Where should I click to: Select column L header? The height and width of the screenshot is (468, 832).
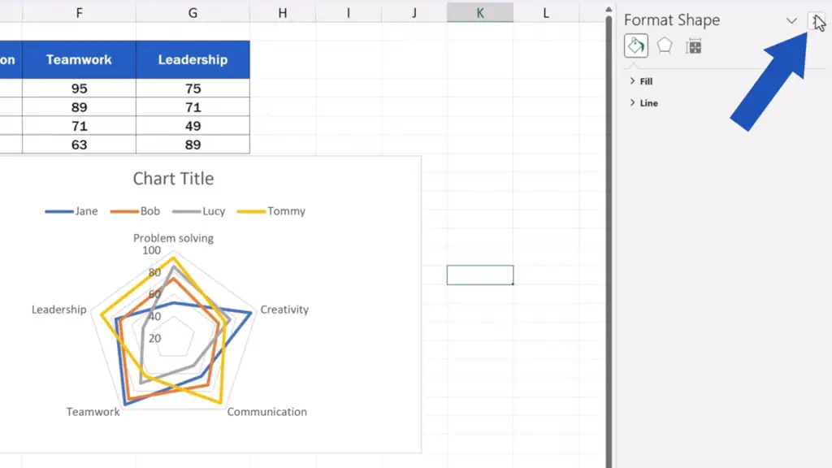[545, 13]
